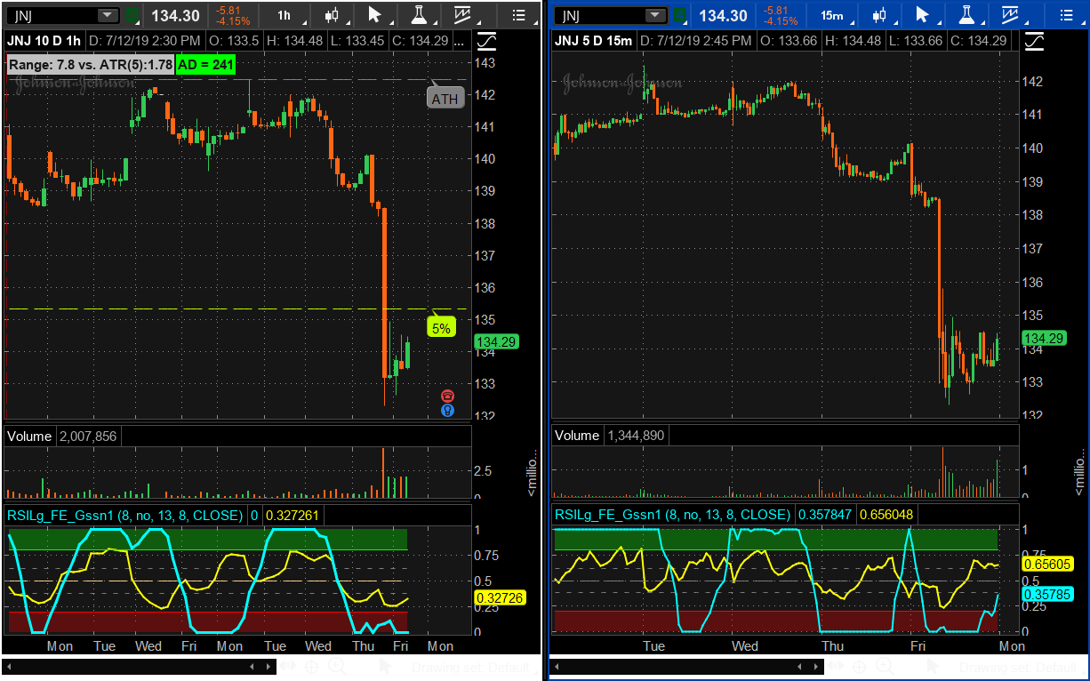Click 'Range: 7.8 vs. ATR(5):1.78' label
Image resolution: width=1090 pixels, height=681 pixels.
click(x=91, y=63)
